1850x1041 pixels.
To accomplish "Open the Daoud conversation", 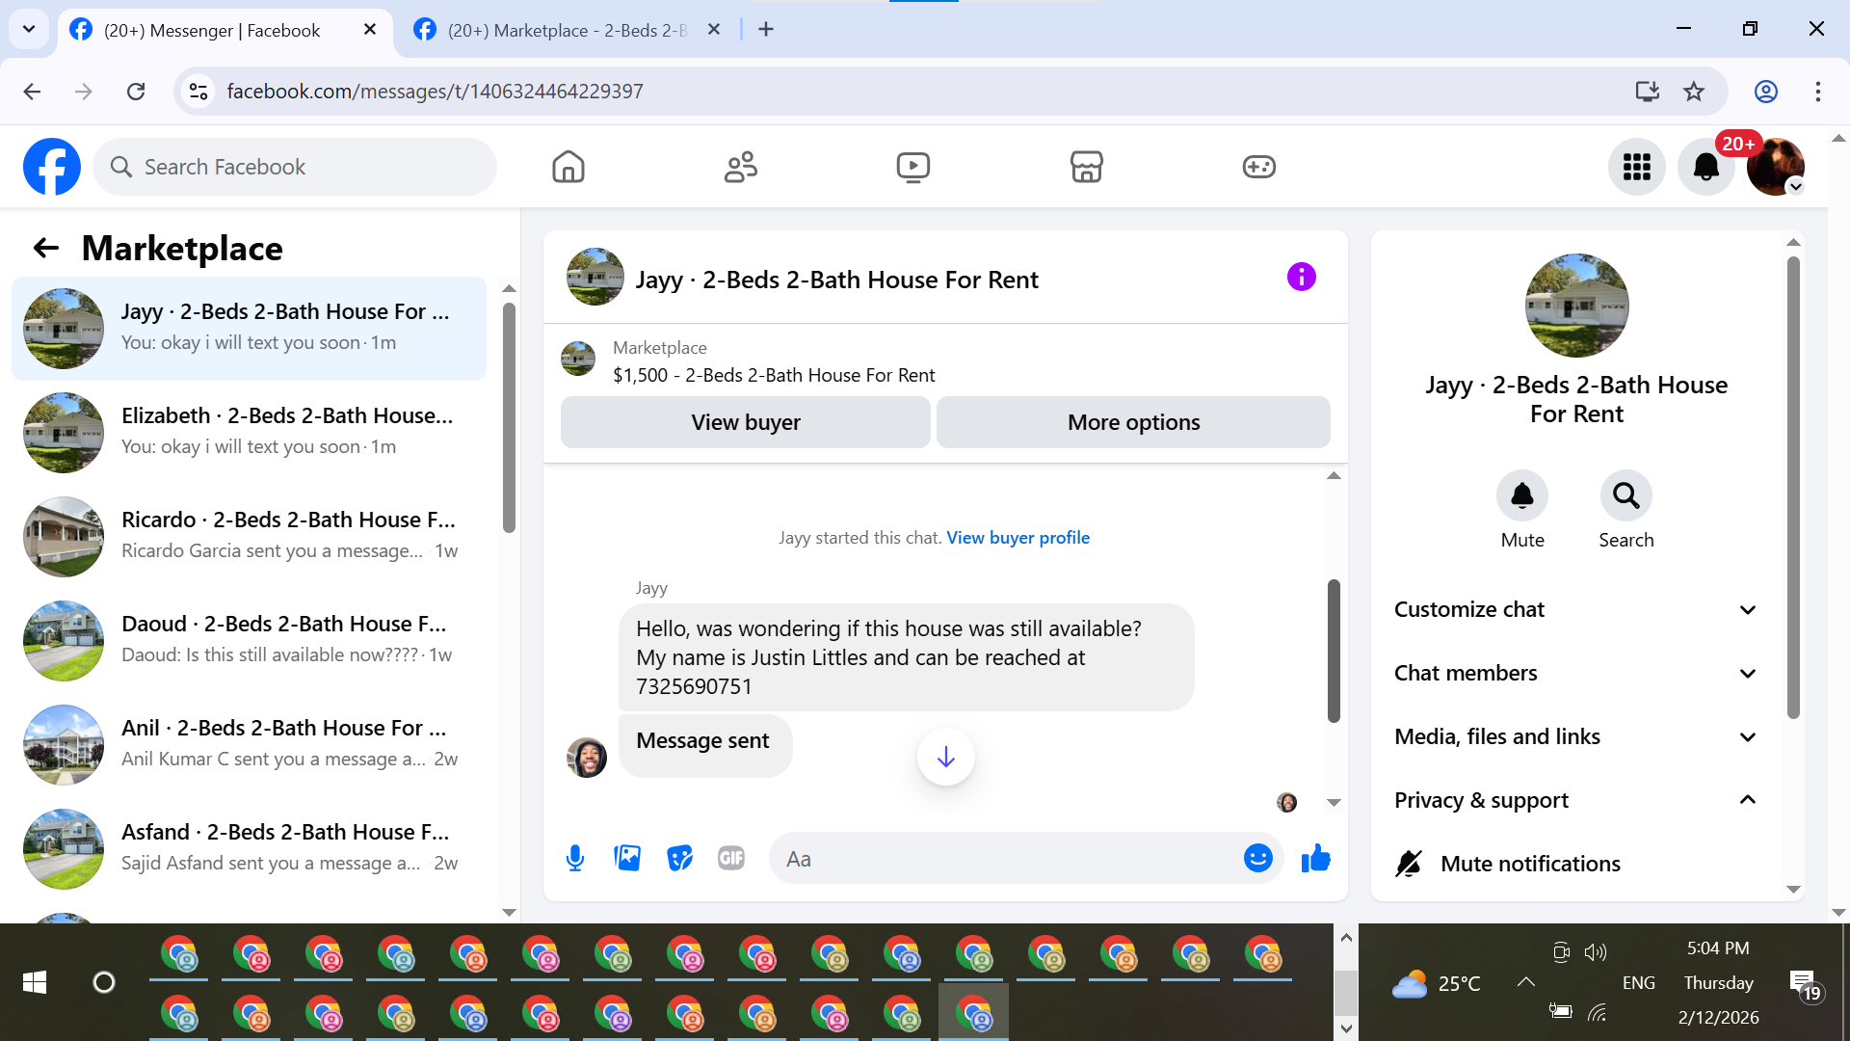I will tap(249, 641).
